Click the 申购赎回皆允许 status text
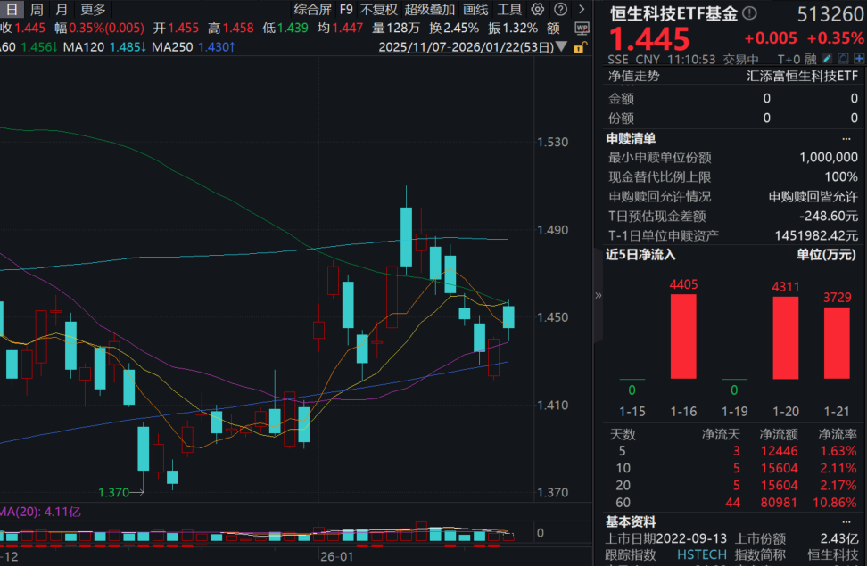The height and width of the screenshot is (566, 867). coord(813,197)
